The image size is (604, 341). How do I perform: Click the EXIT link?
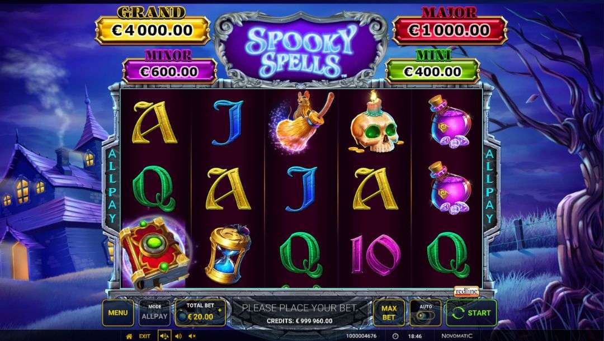point(144,336)
